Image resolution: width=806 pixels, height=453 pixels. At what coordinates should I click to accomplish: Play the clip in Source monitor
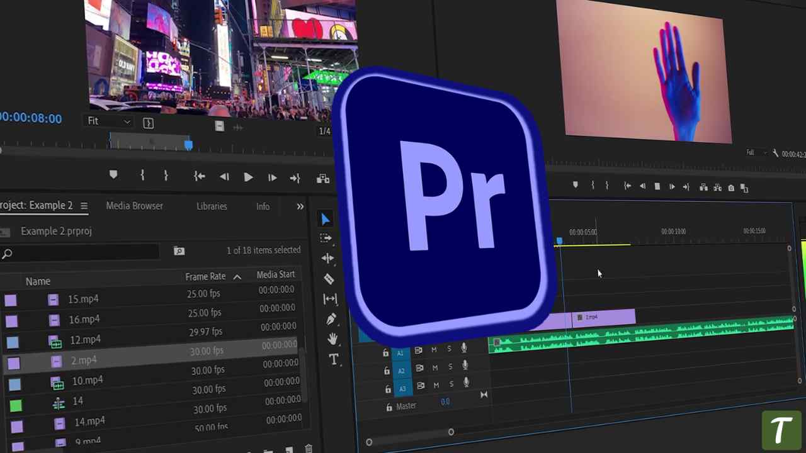[x=248, y=178]
